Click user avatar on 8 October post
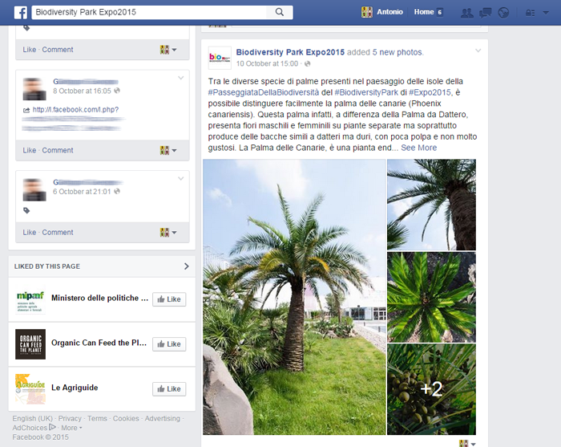561x447 pixels. tap(34, 89)
